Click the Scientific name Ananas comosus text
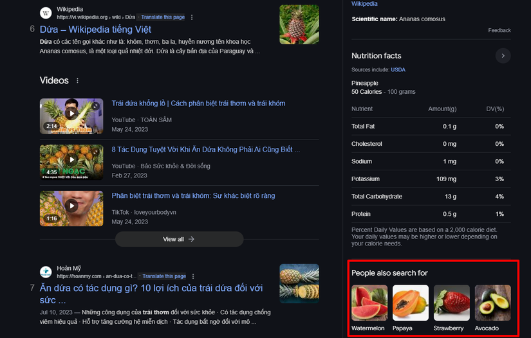The image size is (531, 338). coord(398,19)
